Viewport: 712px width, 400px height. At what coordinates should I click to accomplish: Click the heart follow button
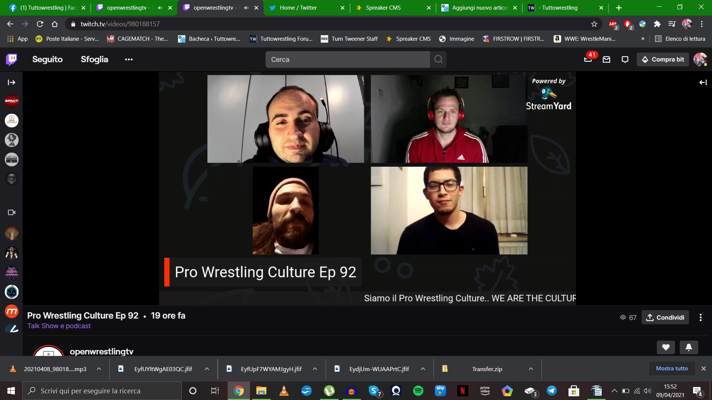point(666,347)
